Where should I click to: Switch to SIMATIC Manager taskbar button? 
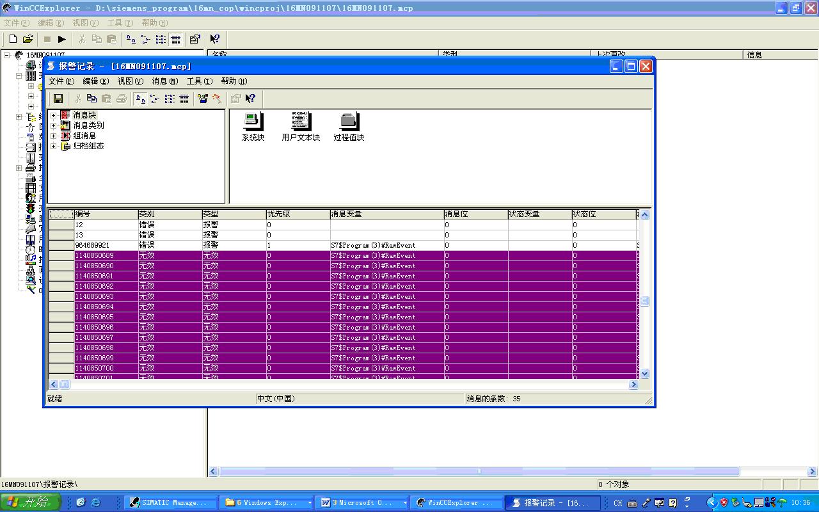170,502
